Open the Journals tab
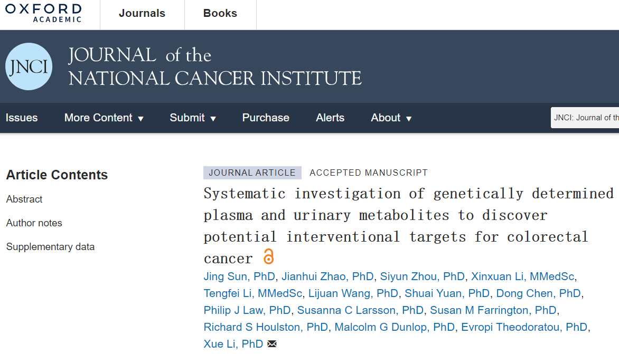The width and height of the screenshot is (619, 354). coord(142,14)
